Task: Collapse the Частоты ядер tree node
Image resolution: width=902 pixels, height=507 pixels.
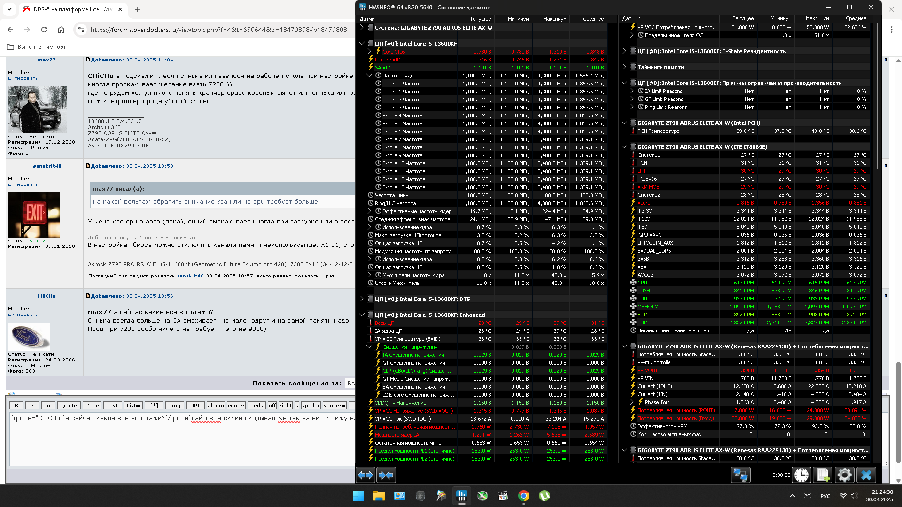Action: (370, 76)
